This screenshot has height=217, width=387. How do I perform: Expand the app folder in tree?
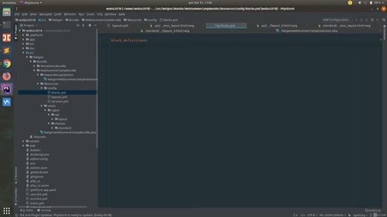coord(24,39)
